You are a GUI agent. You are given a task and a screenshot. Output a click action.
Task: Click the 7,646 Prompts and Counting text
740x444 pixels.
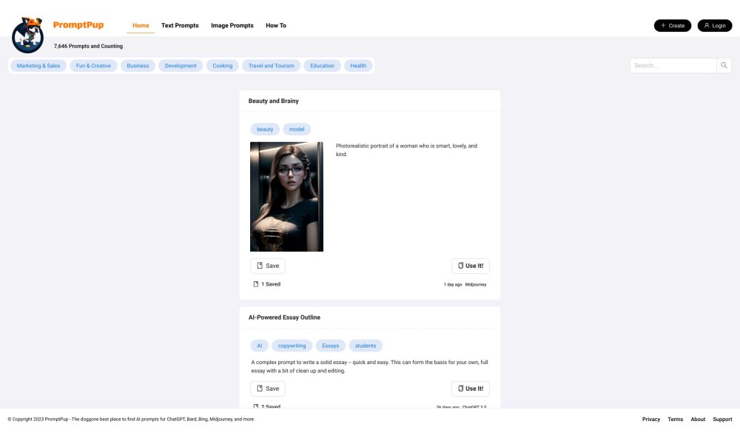(88, 46)
